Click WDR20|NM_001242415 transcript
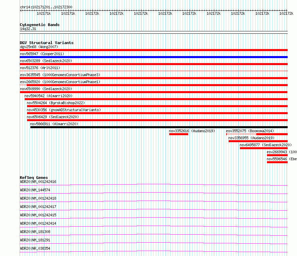This screenshot has width=297, height=256. tap(38, 215)
